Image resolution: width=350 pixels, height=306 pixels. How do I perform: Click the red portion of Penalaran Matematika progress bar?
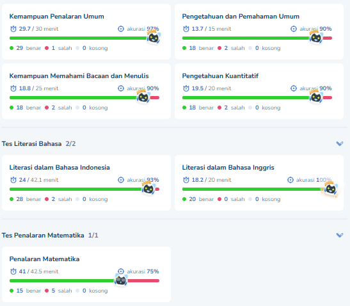click(x=143, y=281)
